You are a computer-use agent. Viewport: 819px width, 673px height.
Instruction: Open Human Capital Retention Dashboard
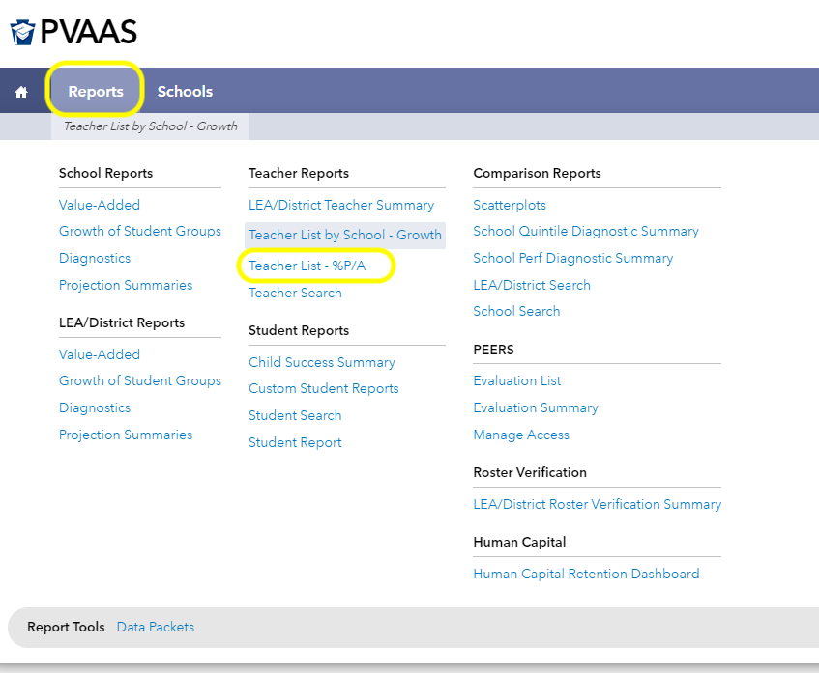click(586, 574)
